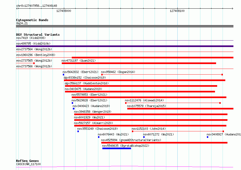Select nsv6001929 (Wu2021) label
Image resolution: width=241 pixels, height=170 pixels.
(89, 117)
